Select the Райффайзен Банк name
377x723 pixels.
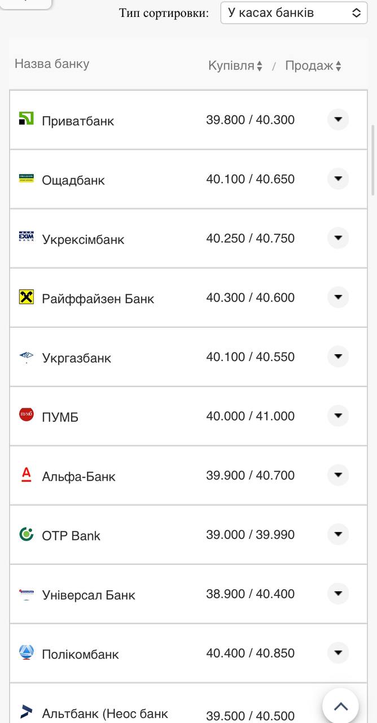click(98, 299)
